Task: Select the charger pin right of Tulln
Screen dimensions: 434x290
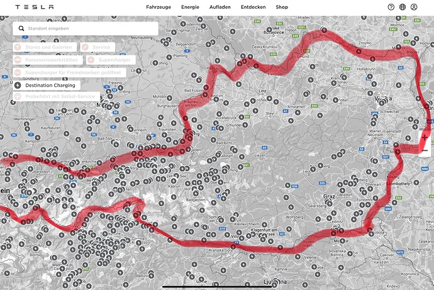Action: click(370, 93)
